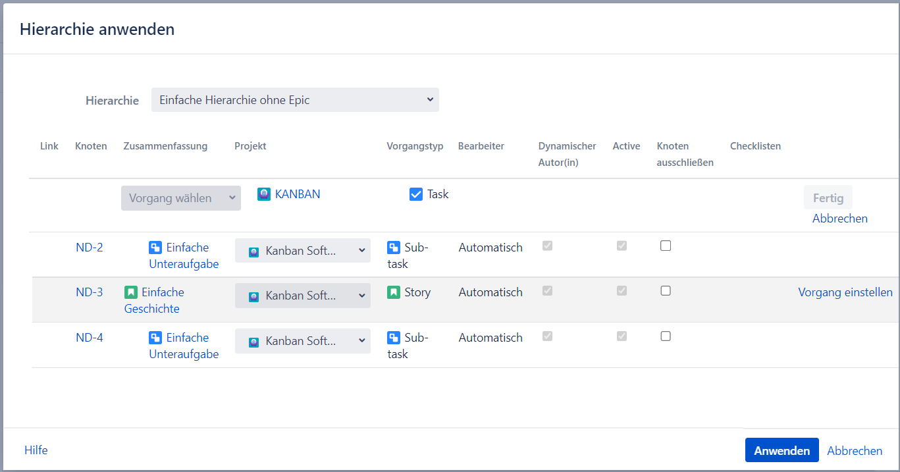The height and width of the screenshot is (472, 900).
Task: Click the Sub-task icon beside ND-4 summary
Action: tap(155, 338)
